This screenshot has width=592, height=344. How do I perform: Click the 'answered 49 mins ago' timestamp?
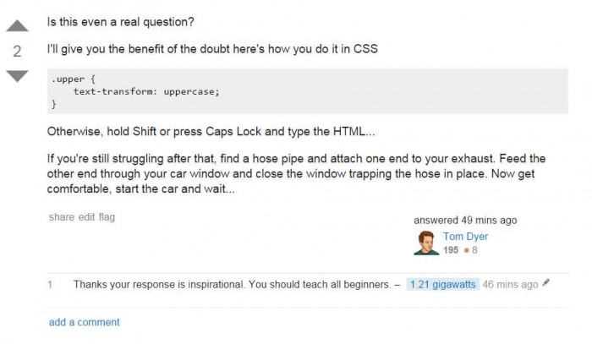465,221
